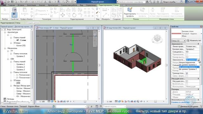Choose 'До уровня: Уровень 3' in dropdown list

click(189, 69)
